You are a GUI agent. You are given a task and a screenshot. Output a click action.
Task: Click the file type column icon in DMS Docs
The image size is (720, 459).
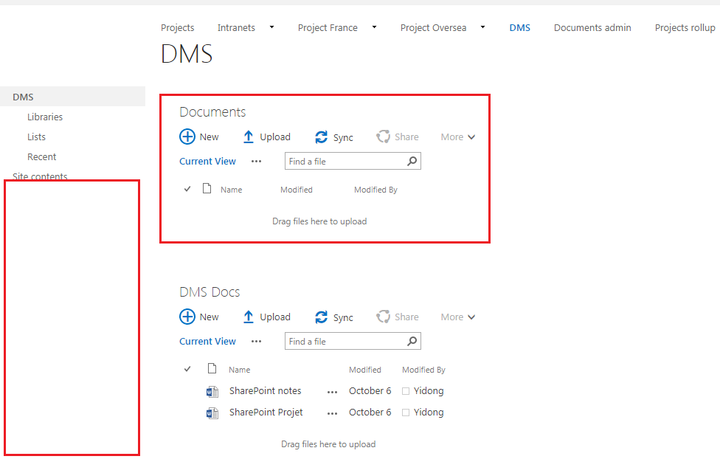pyautogui.click(x=212, y=368)
